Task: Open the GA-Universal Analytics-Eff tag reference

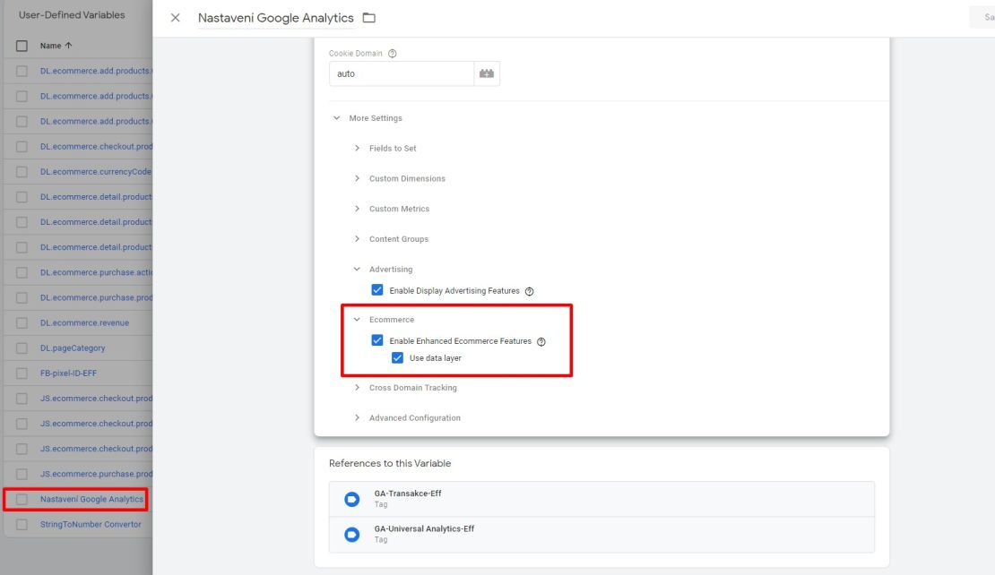Action: (601, 535)
